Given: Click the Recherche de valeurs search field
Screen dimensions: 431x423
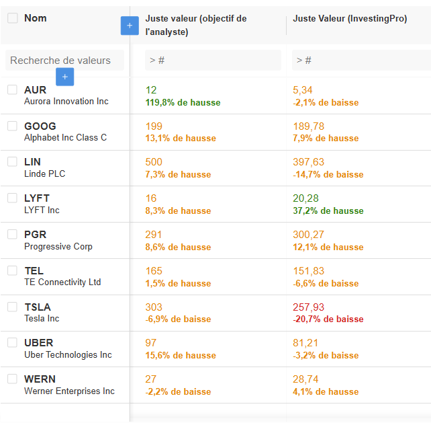Looking at the screenshot, I should tap(64, 61).
